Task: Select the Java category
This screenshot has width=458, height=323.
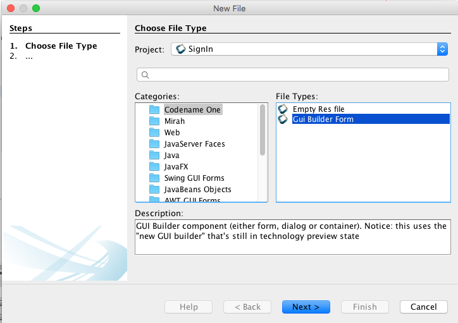Action: [x=171, y=155]
